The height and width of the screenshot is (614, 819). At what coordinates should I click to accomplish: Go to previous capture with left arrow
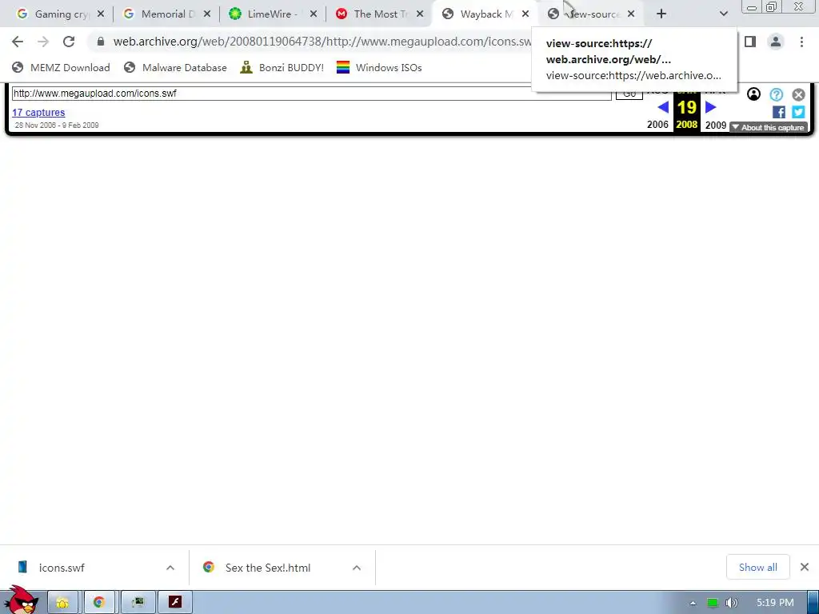pyautogui.click(x=663, y=107)
